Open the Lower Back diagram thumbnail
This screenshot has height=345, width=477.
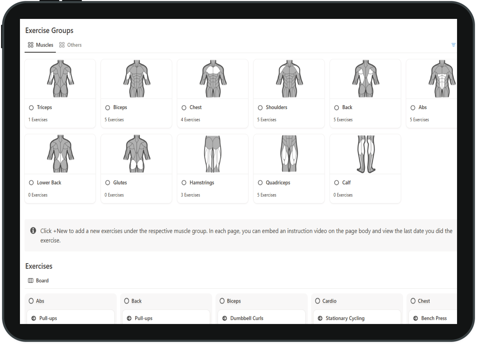[x=60, y=154]
